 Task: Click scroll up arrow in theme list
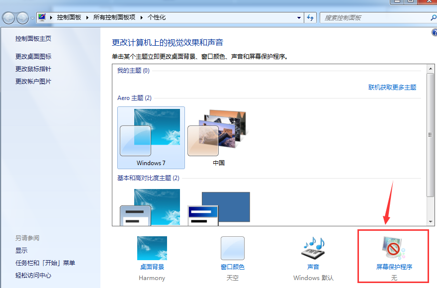[431, 69]
